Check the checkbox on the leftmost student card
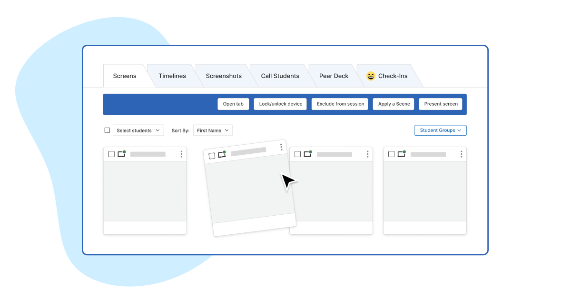 [111, 154]
